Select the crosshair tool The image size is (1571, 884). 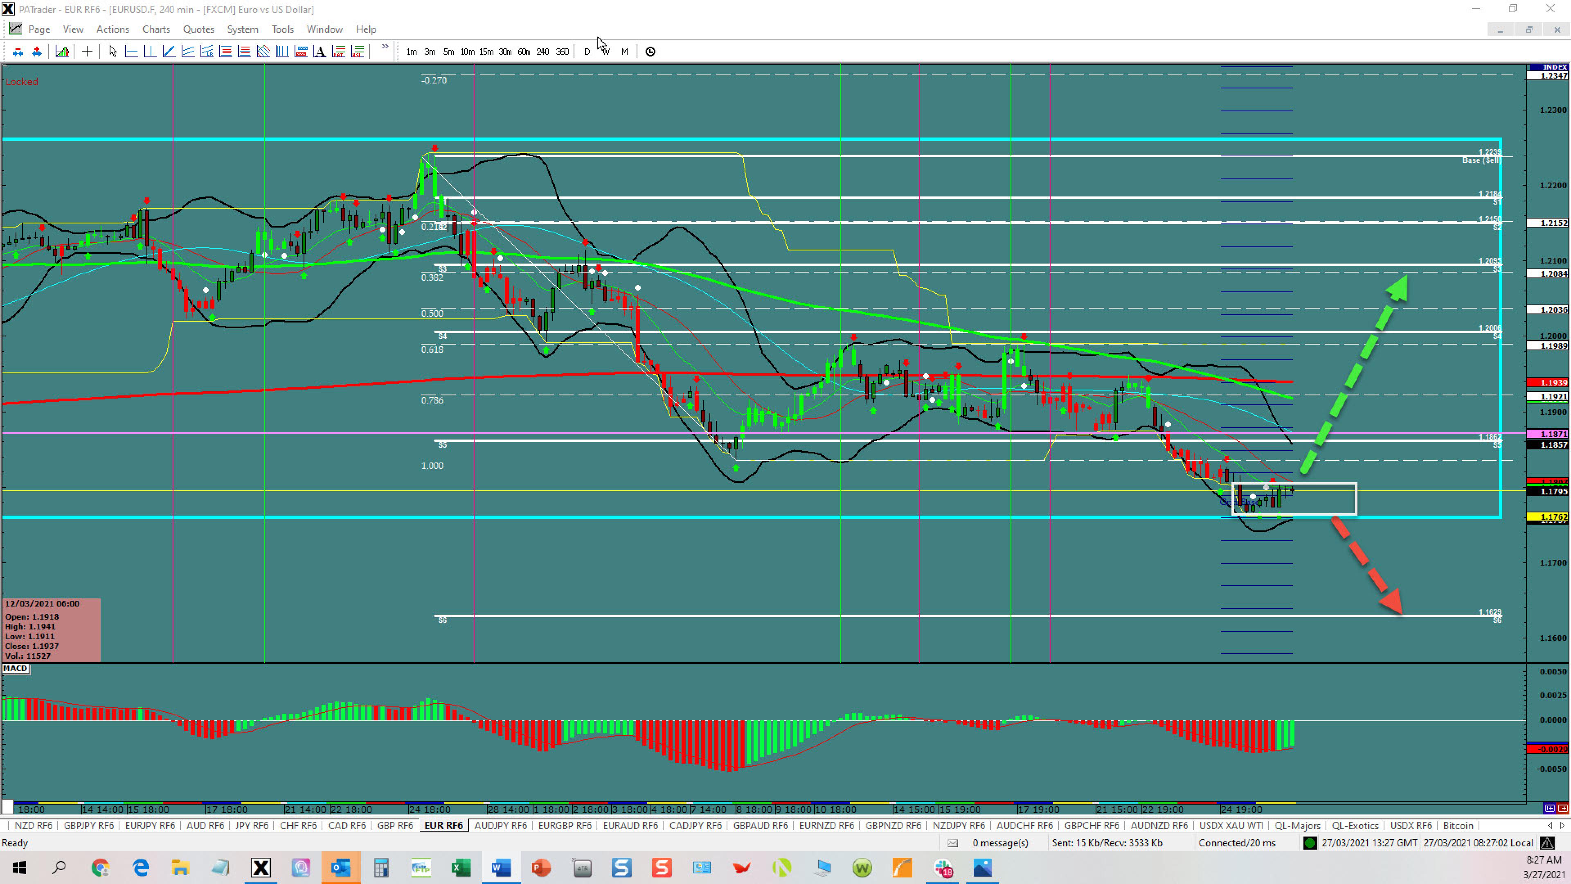pyautogui.click(x=87, y=52)
